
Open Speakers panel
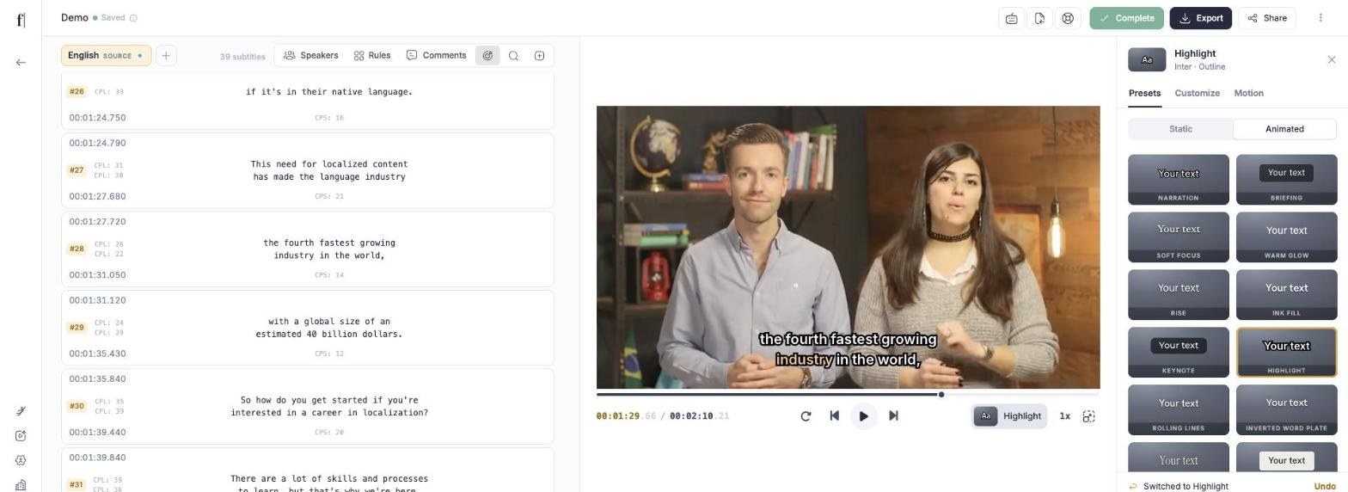(x=311, y=55)
